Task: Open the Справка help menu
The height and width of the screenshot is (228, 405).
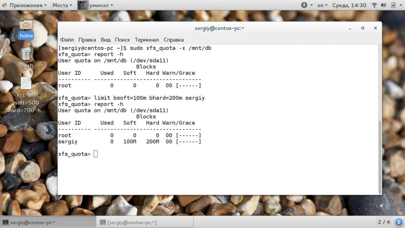Action: (x=174, y=40)
